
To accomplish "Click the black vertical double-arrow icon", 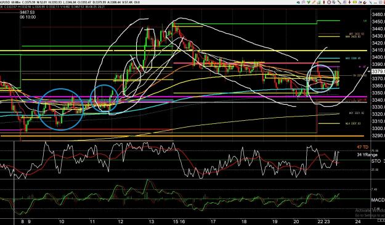I will [x=350, y=2].
